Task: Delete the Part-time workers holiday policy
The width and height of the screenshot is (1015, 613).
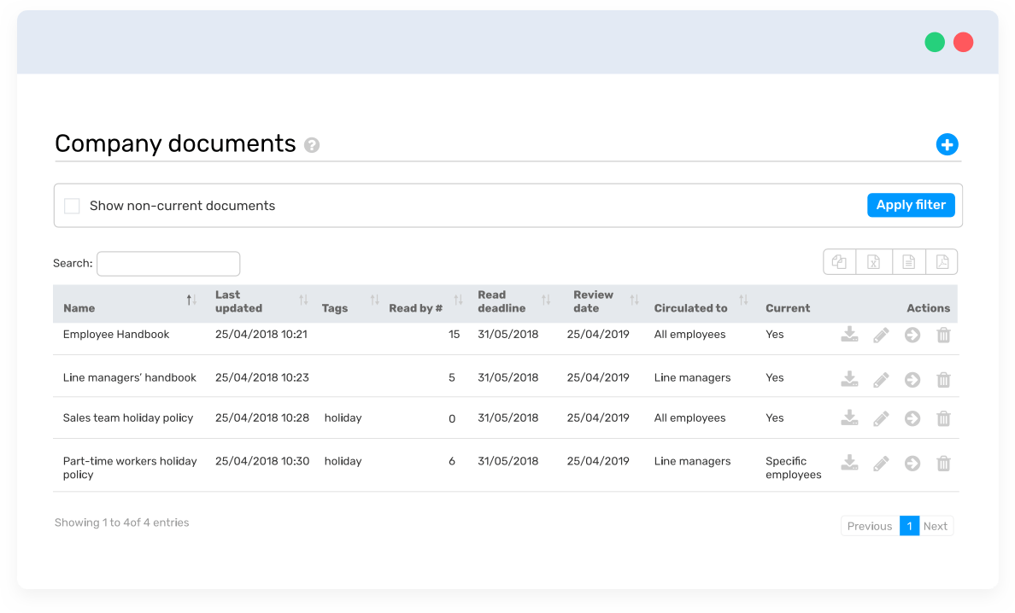Action: pos(943,463)
